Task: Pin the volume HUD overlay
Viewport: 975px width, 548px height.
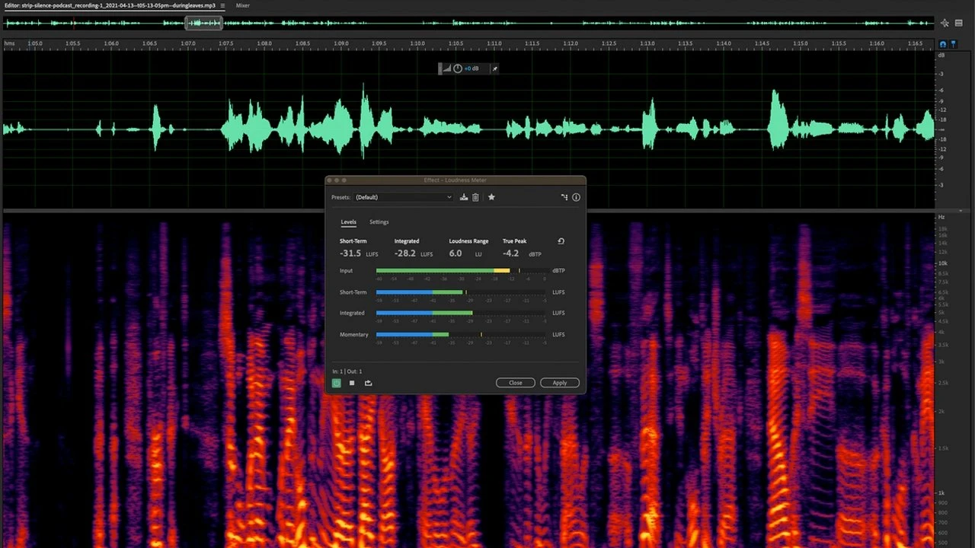Action: (x=494, y=68)
